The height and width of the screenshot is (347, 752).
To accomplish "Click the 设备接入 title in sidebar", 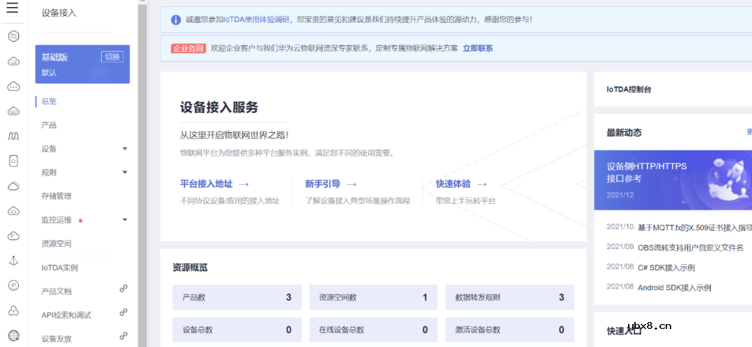I will 59,13.
